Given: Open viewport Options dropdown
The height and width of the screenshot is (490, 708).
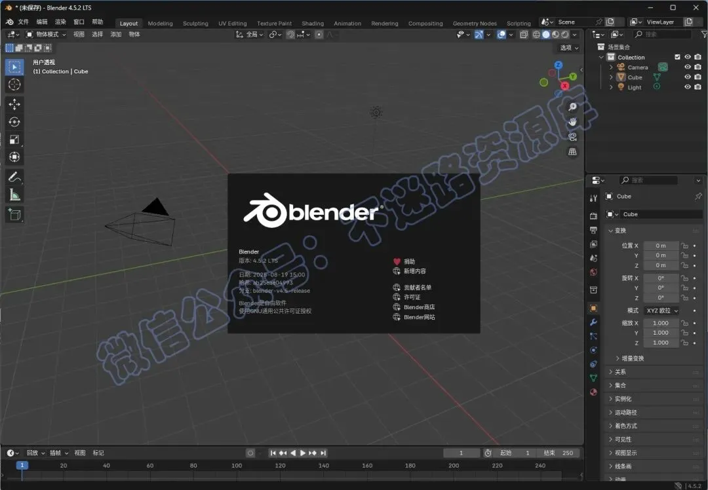Looking at the screenshot, I should click(569, 48).
